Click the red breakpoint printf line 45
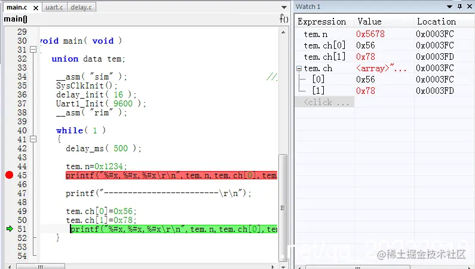 171,175
